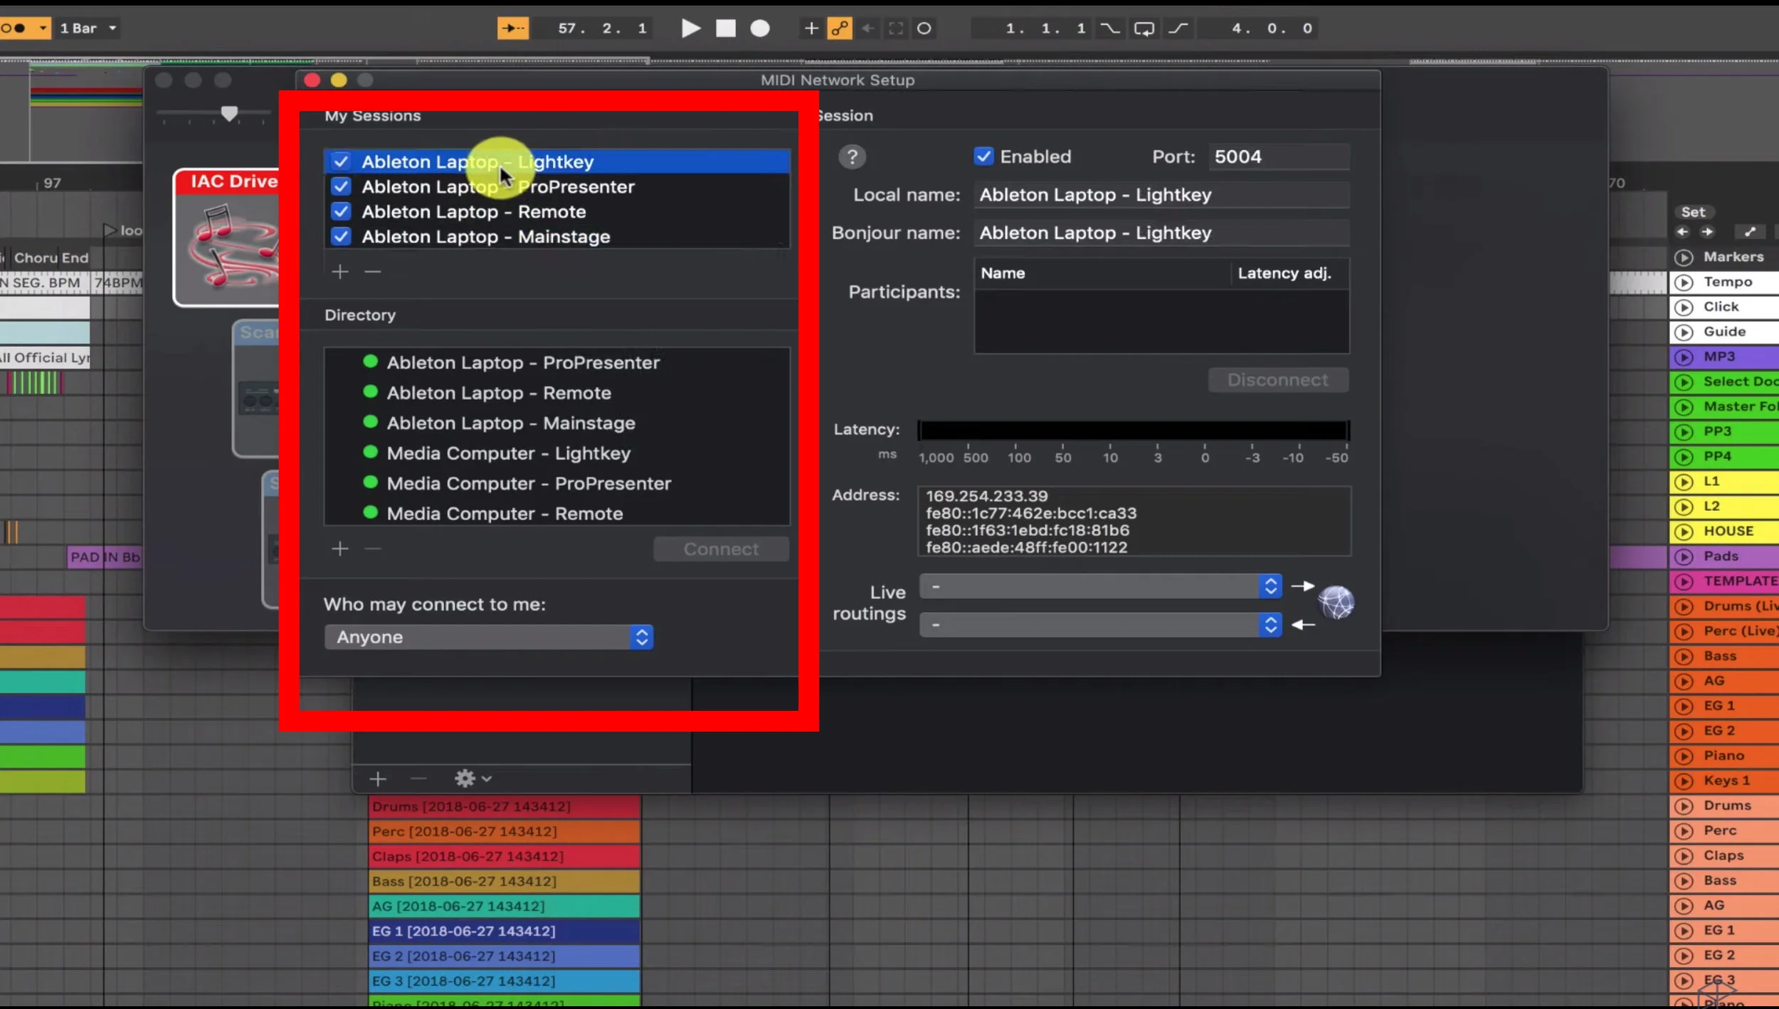
Task: Toggle the Automation Arm icon
Action: (840, 28)
